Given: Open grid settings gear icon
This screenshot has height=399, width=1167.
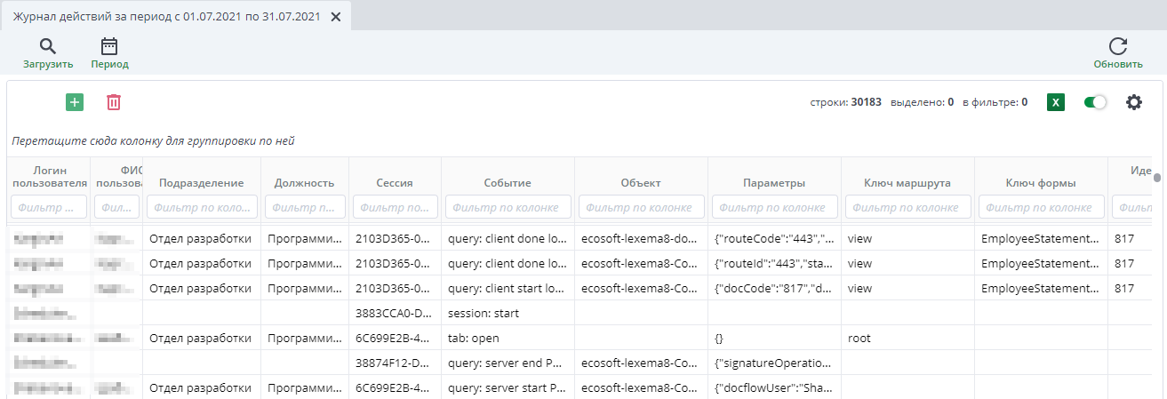Looking at the screenshot, I should 1133,102.
